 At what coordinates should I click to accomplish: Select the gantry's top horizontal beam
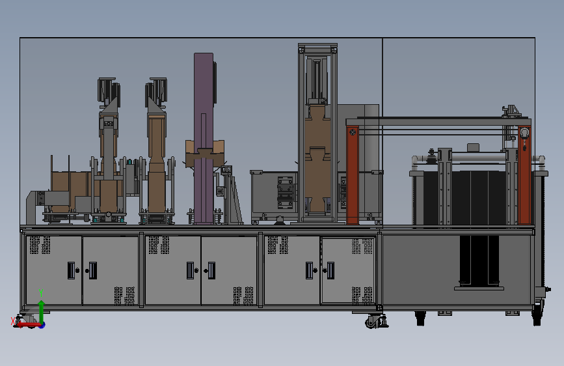[x=438, y=121]
